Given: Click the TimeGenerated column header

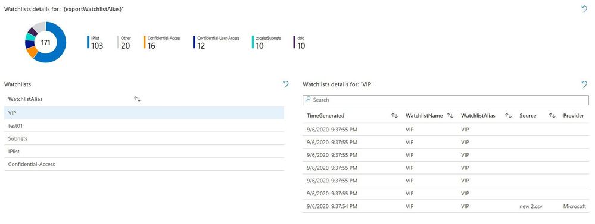Looking at the screenshot, I should (x=326, y=116).
